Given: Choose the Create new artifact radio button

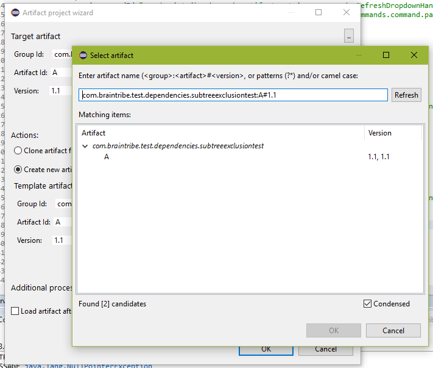Looking at the screenshot, I should 19,170.
